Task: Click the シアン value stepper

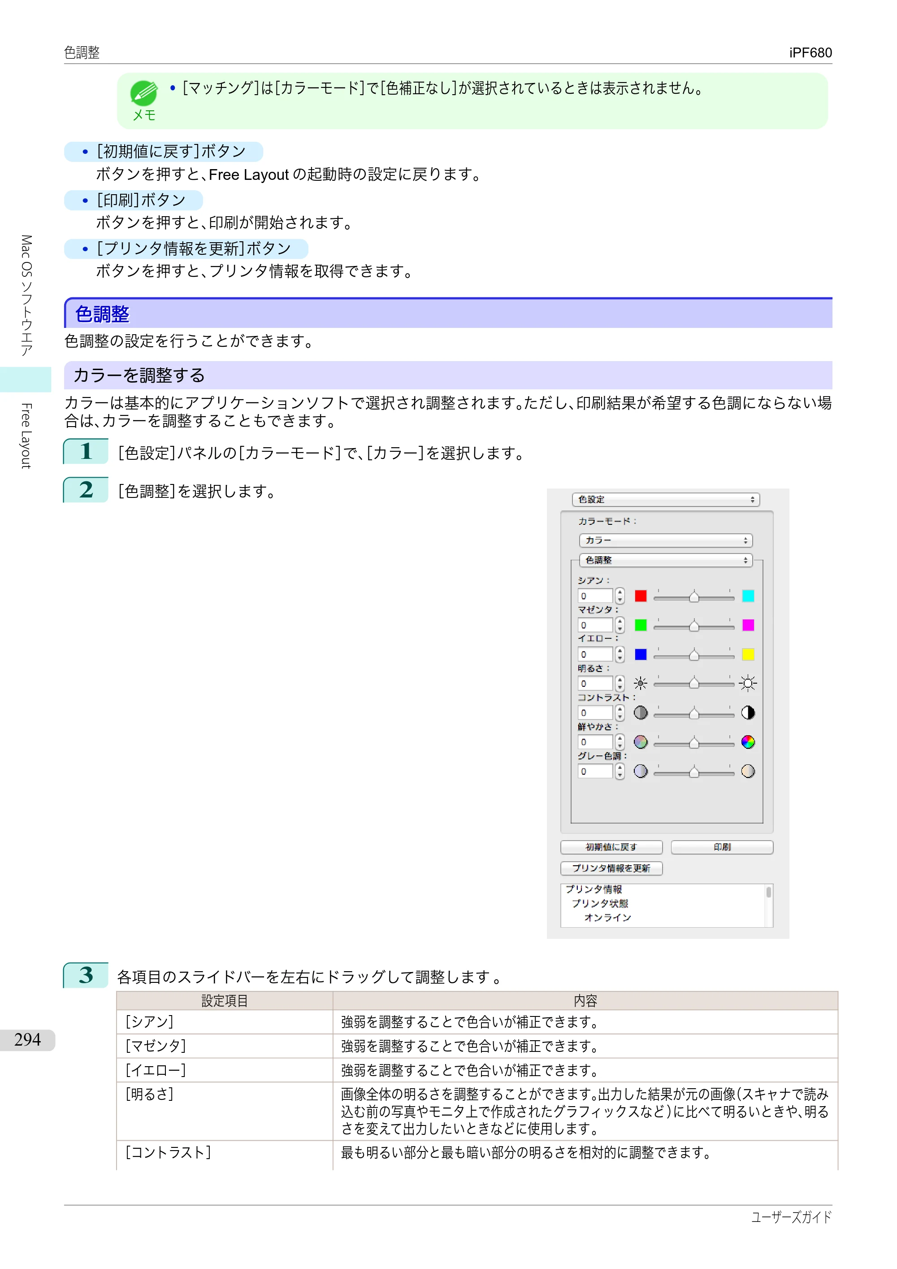Action: tap(620, 596)
